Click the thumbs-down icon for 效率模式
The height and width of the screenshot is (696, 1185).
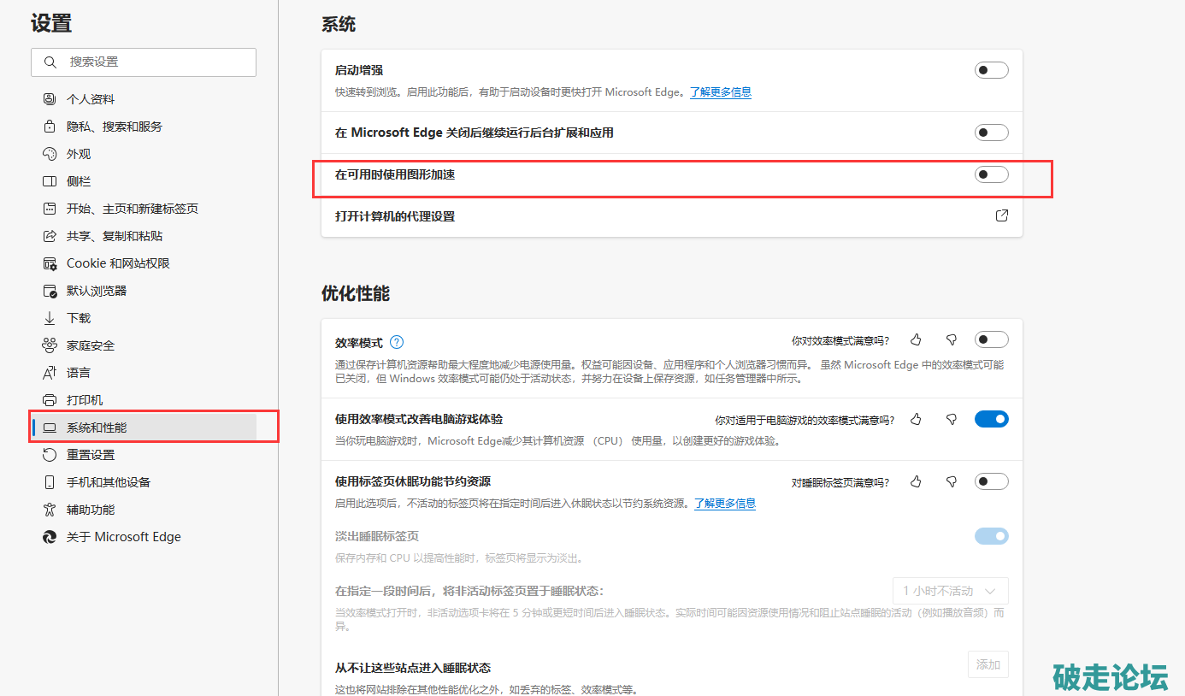click(x=951, y=340)
